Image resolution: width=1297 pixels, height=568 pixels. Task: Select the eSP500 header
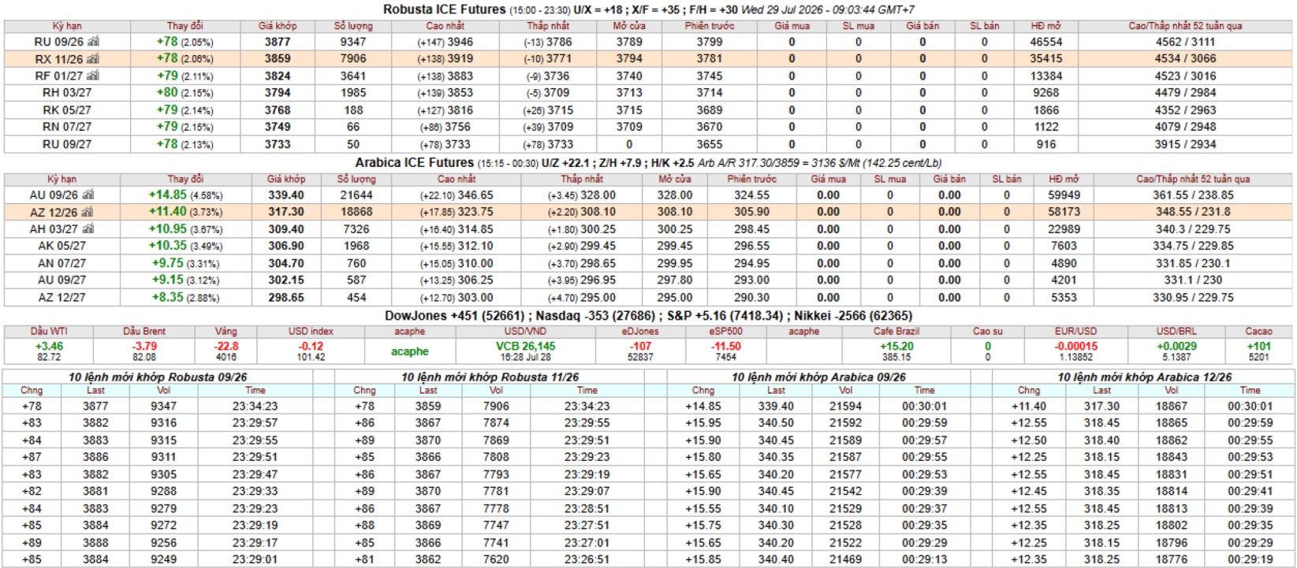[725, 332]
